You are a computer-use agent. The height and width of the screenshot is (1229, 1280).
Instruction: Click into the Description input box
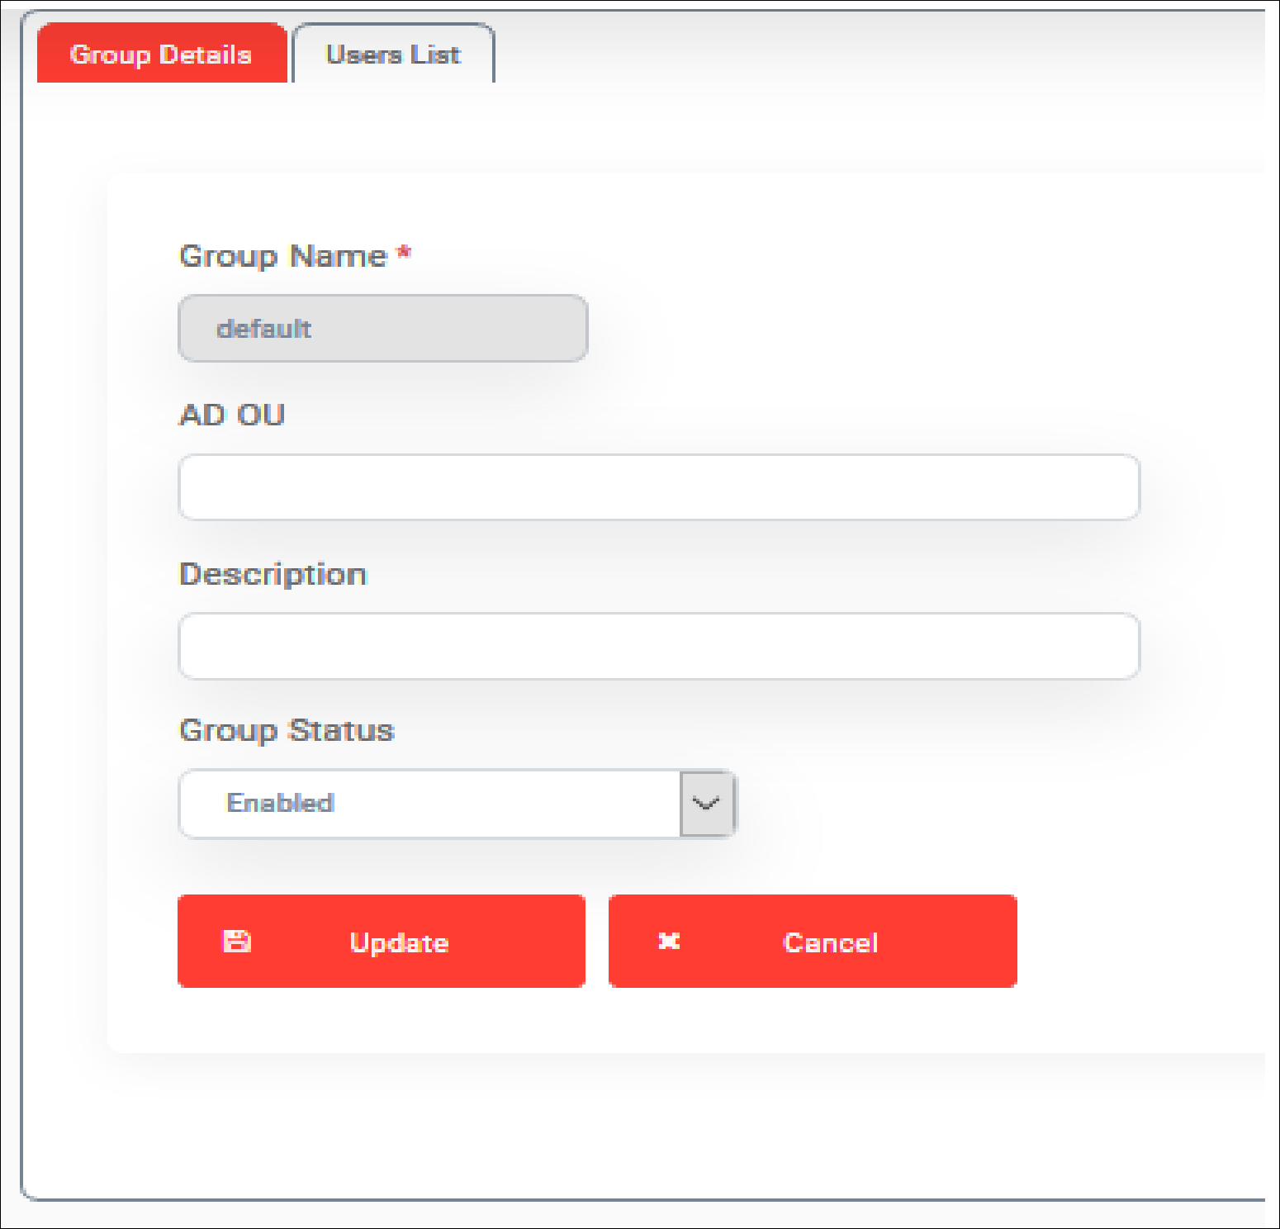658,647
